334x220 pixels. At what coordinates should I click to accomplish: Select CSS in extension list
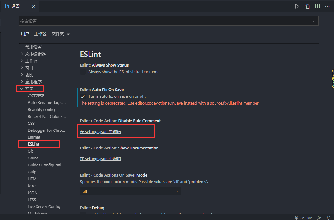coord(31,124)
